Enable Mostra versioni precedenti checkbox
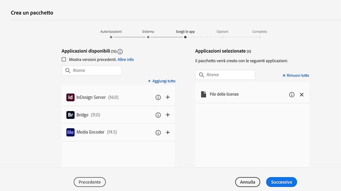This screenshot has width=341, height=191. pos(64,60)
